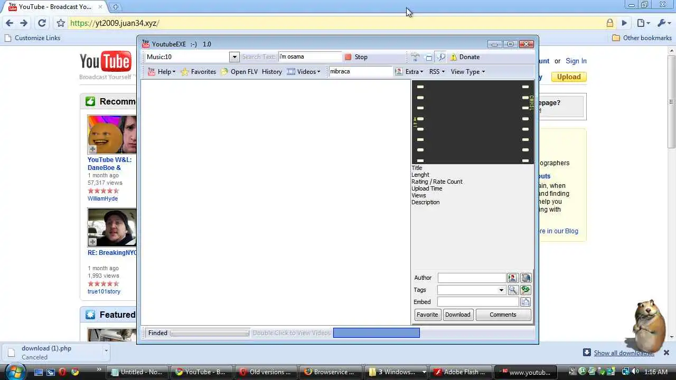Viewport: 676px width, 380px height.
Task: Click the Download button in YoutubeEXE
Action: tap(457, 315)
